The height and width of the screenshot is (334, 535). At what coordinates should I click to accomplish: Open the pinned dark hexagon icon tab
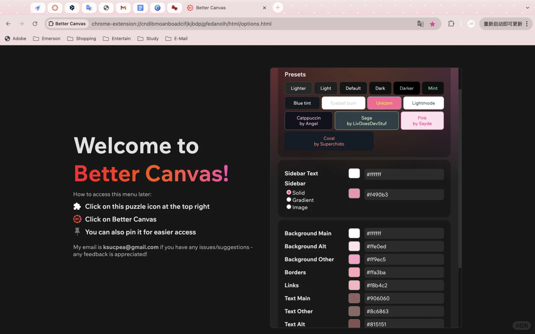[72, 8]
